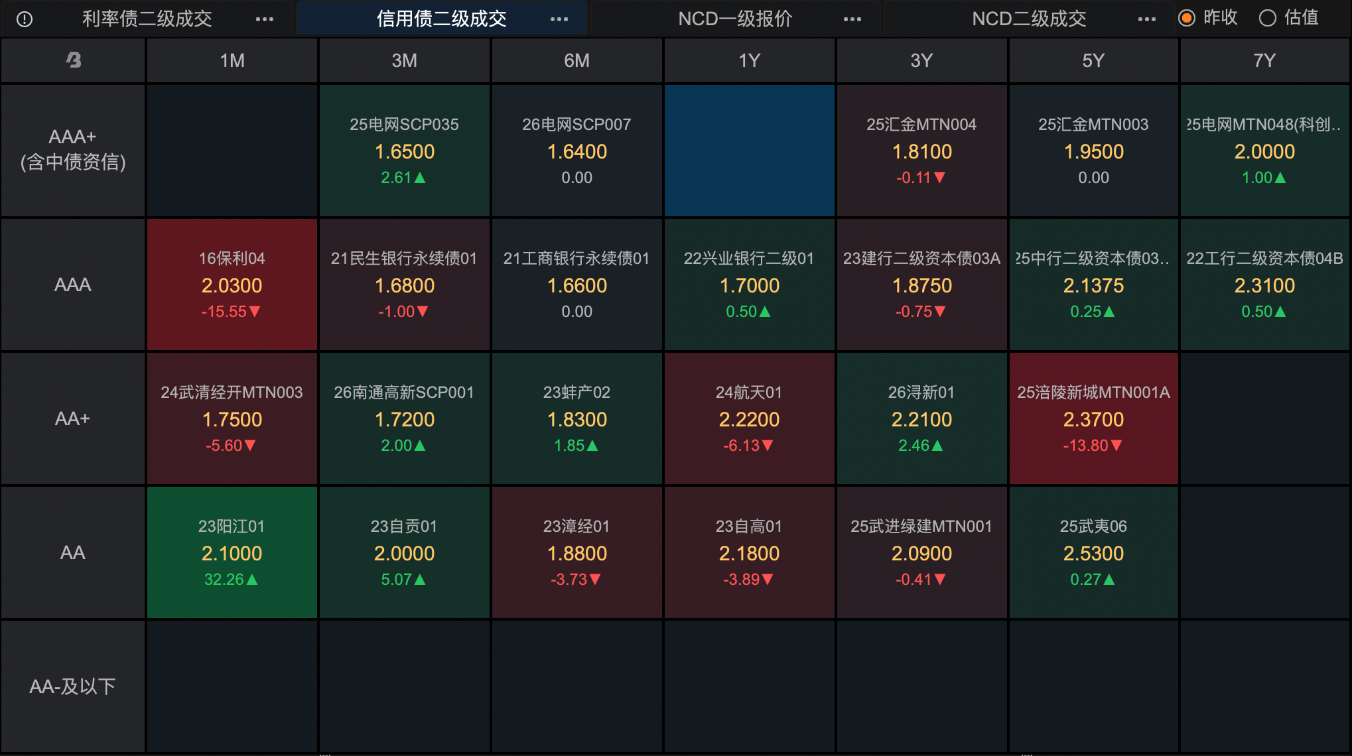The width and height of the screenshot is (1352, 756).
Task: Open the 16保利04 red cell
Action: coord(232,284)
